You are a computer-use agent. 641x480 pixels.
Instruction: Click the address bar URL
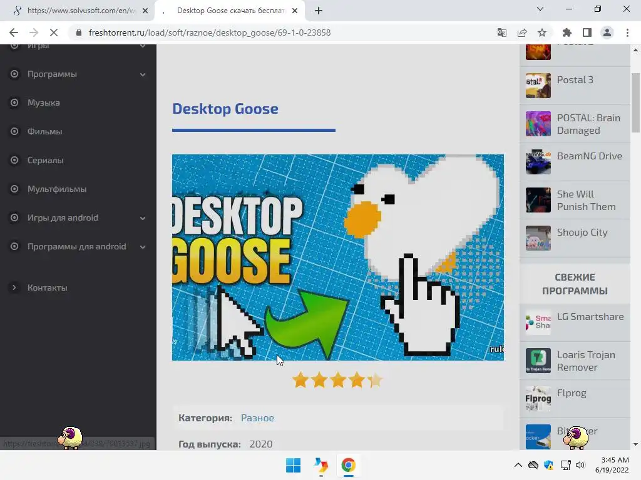[209, 32]
